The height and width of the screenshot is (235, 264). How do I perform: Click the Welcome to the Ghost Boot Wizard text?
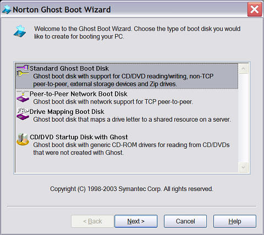coord(137,32)
